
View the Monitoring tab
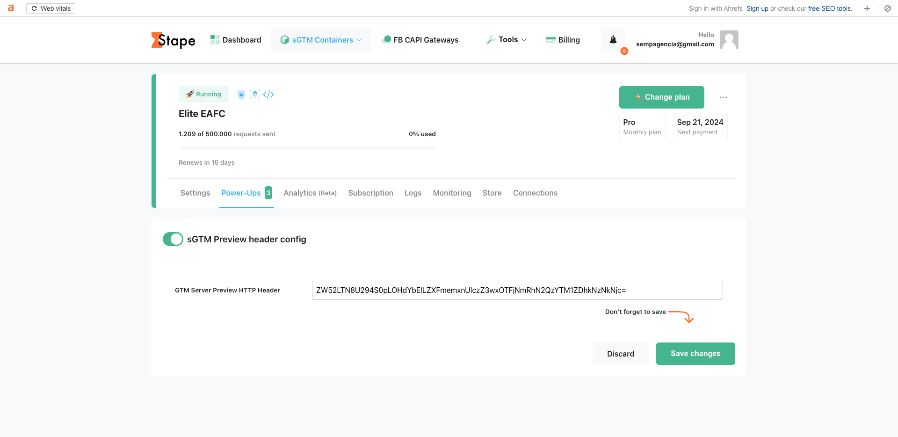tap(452, 193)
